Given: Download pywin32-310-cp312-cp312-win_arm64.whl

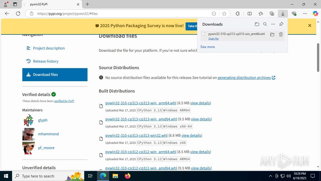Looking at the screenshot, I should pos(141,152).
